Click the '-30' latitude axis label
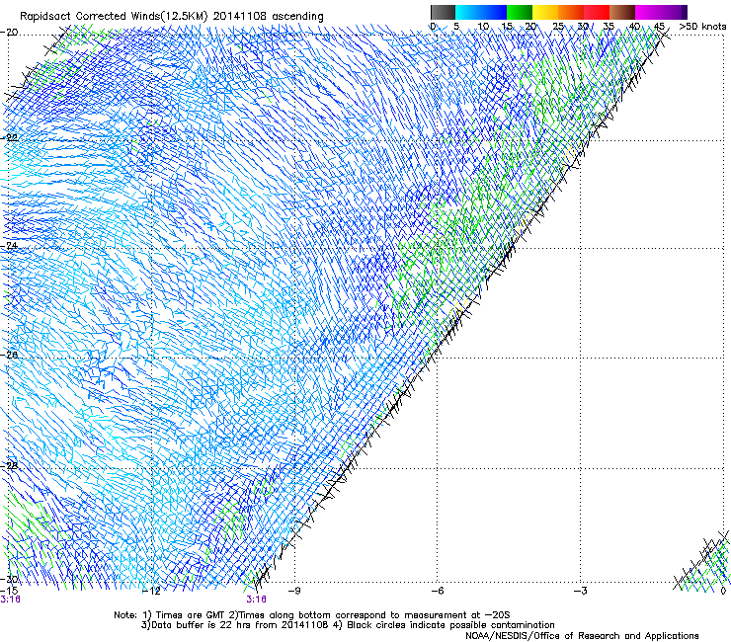 [9, 579]
